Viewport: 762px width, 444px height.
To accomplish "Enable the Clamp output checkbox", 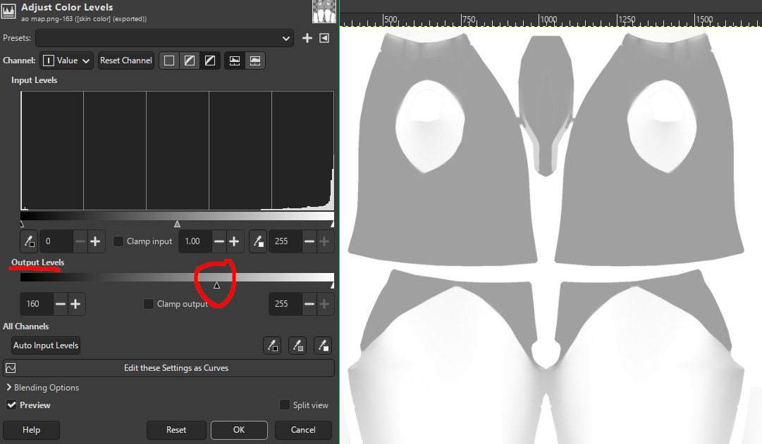I will 149,304.
